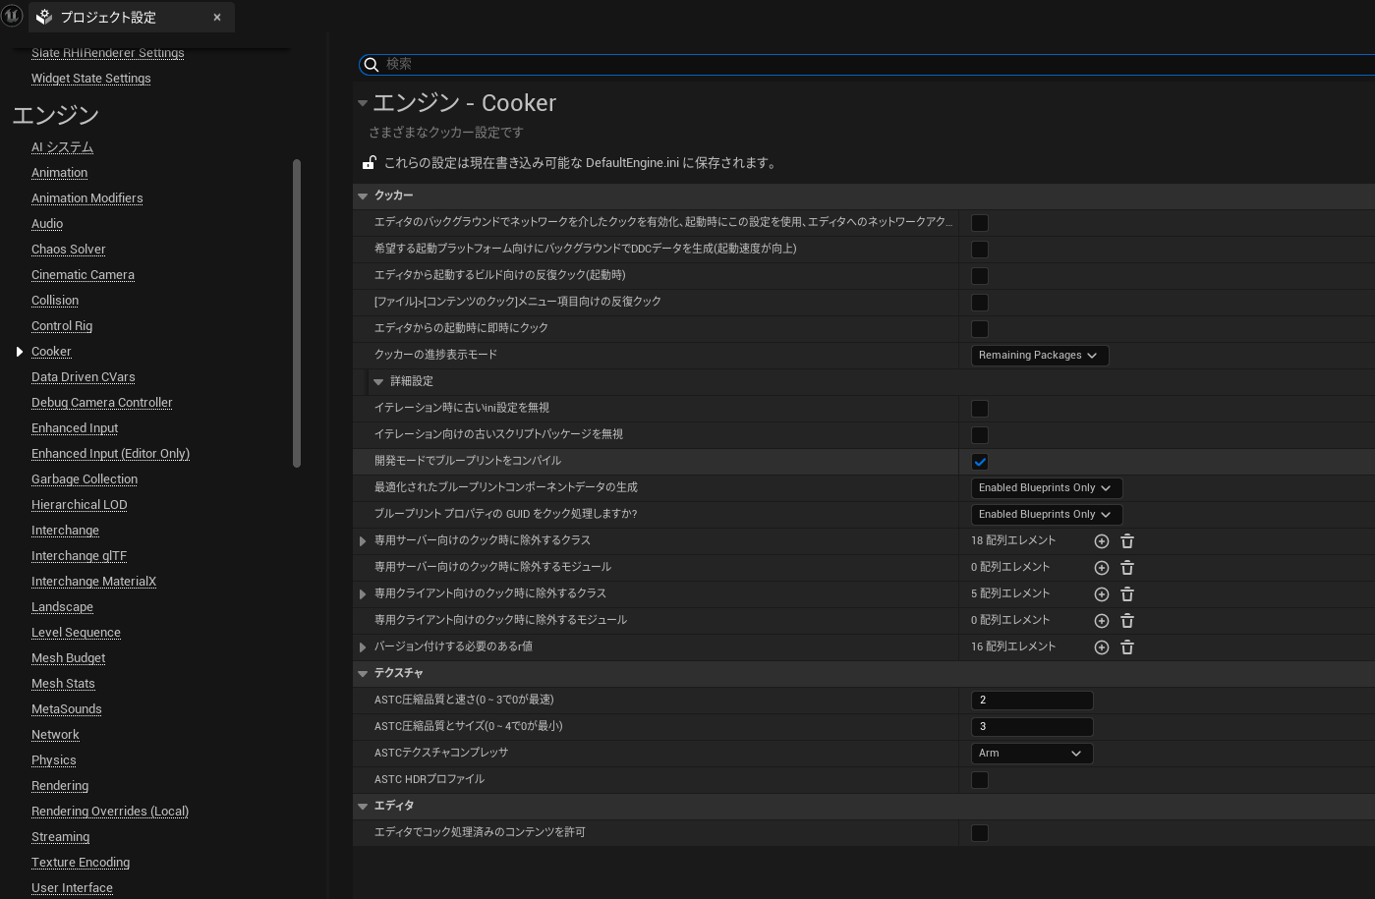This screenshot has height=899, width=1375.
Task: Enable the ASTC HDRプロファイル checkbox
Action: pyautogui.click(x=980, y=780)
